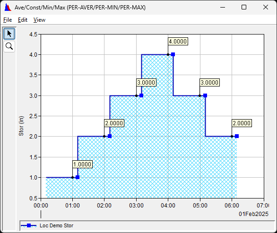The height and width of the screenshot is (233, 277).
Task: Open the Edit menu
Action: pos(23,20)
